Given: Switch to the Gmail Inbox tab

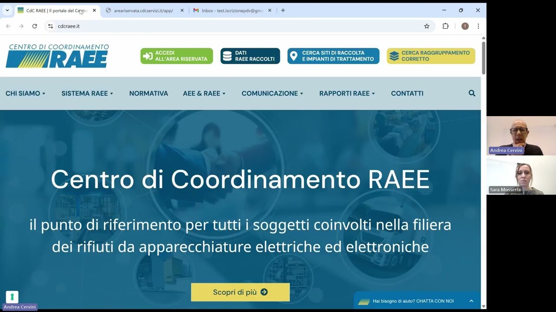Looking at the screenshot, I should click(x=232, y=10).
